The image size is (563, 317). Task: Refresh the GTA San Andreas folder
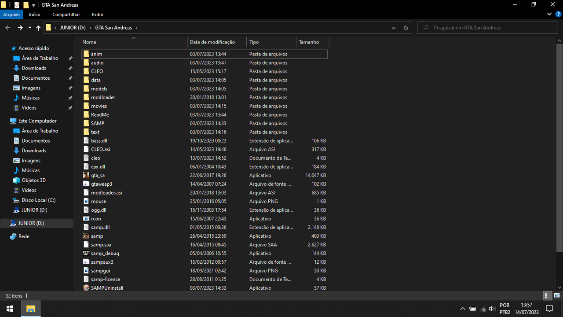tap(406, 28)
